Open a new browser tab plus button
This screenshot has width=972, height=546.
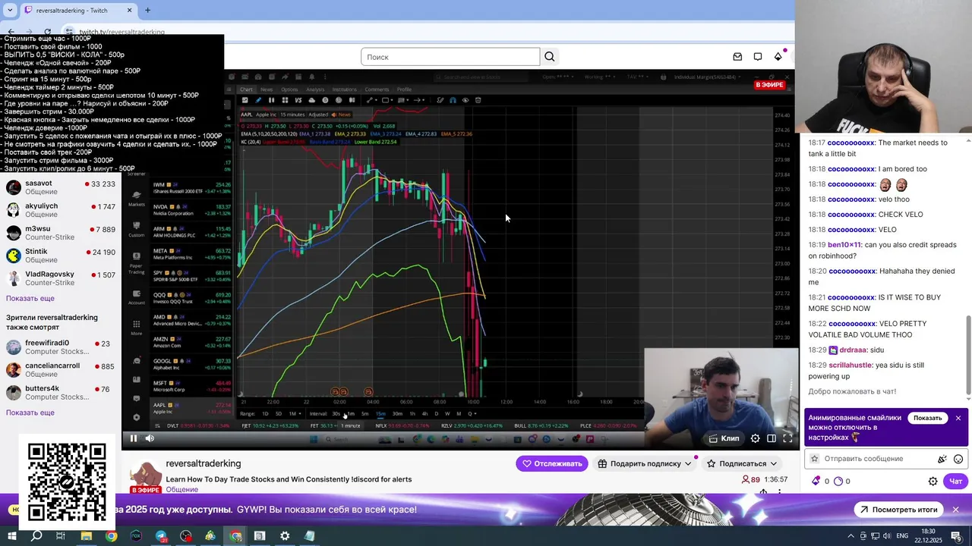(x=147, y=10)
